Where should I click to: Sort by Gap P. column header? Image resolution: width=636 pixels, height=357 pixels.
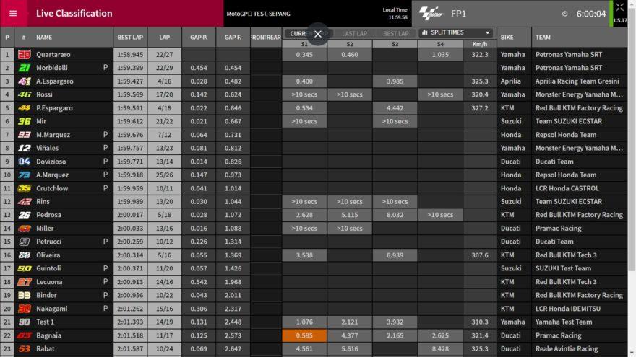[199, 38]
